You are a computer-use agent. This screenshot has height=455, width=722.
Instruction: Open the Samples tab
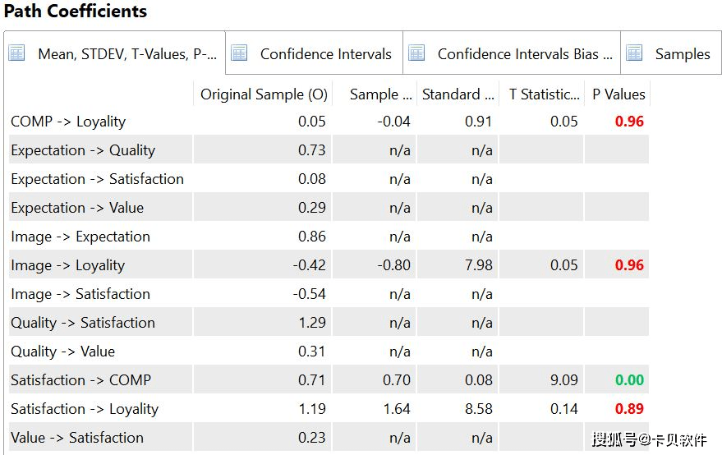(682, 54)
